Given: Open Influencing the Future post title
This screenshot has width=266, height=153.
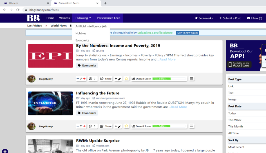Looking at the screenshot, I should pos(98,93).
